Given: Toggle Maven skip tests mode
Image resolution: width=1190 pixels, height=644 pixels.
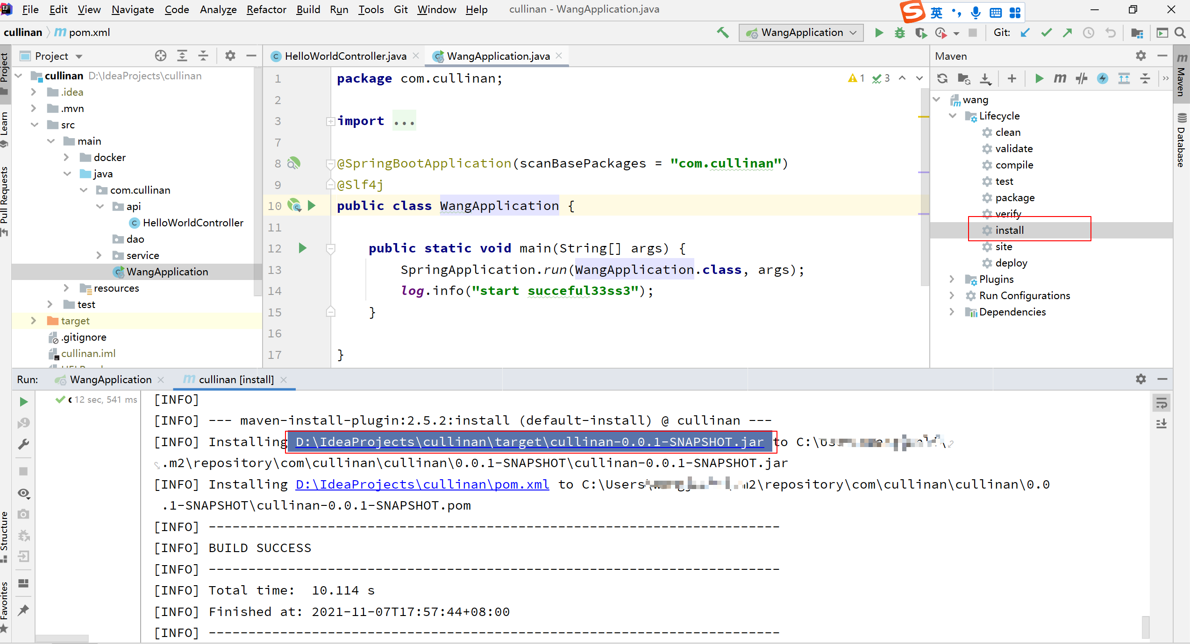Looking at the screenshot, I should click(x=1103, y=78).
